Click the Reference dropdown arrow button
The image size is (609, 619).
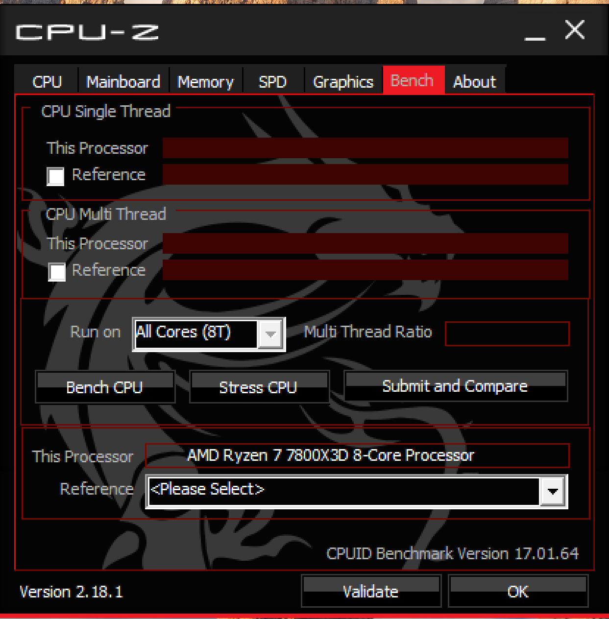[553, 491]
